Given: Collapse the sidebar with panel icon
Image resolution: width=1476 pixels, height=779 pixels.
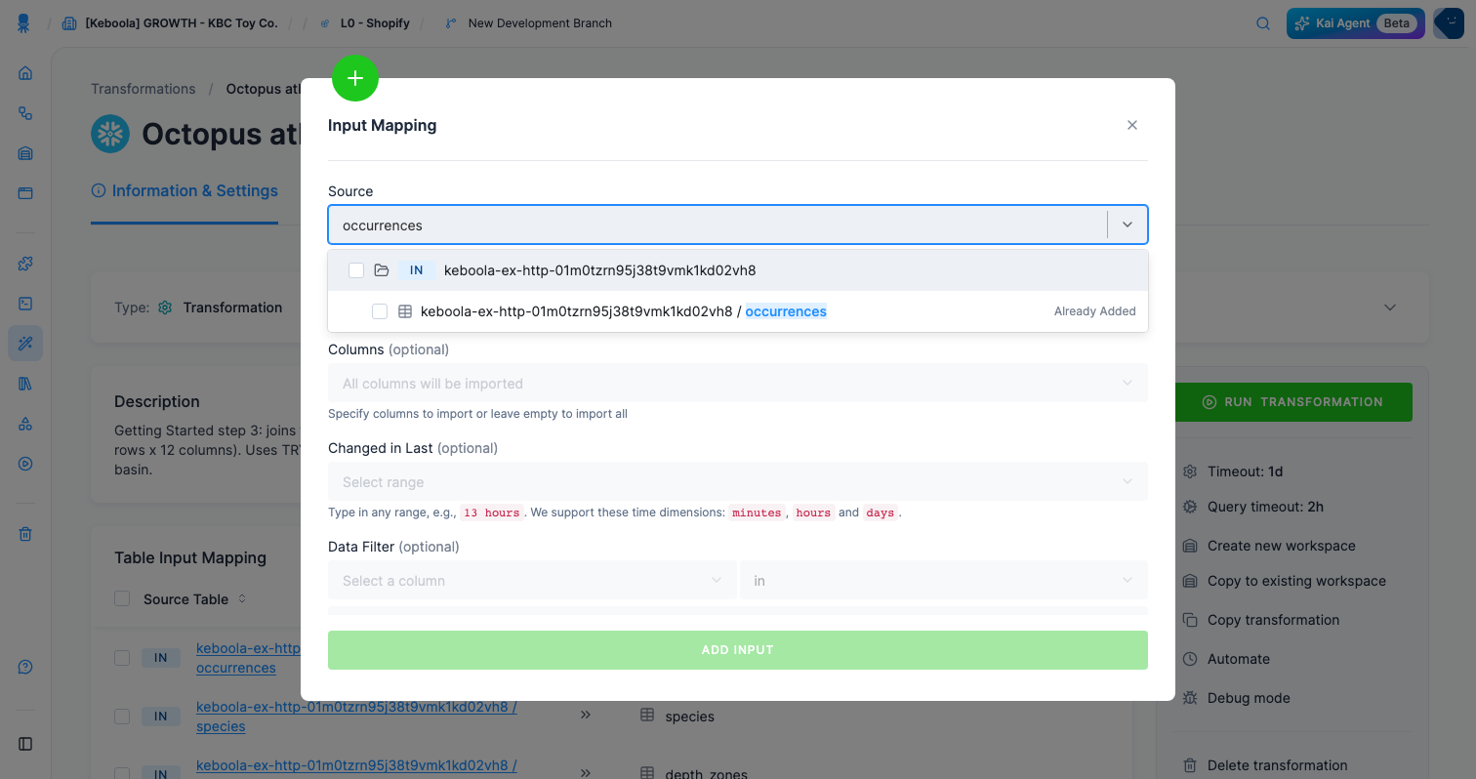Looking at the screenshot, I should tap(25, 744).
